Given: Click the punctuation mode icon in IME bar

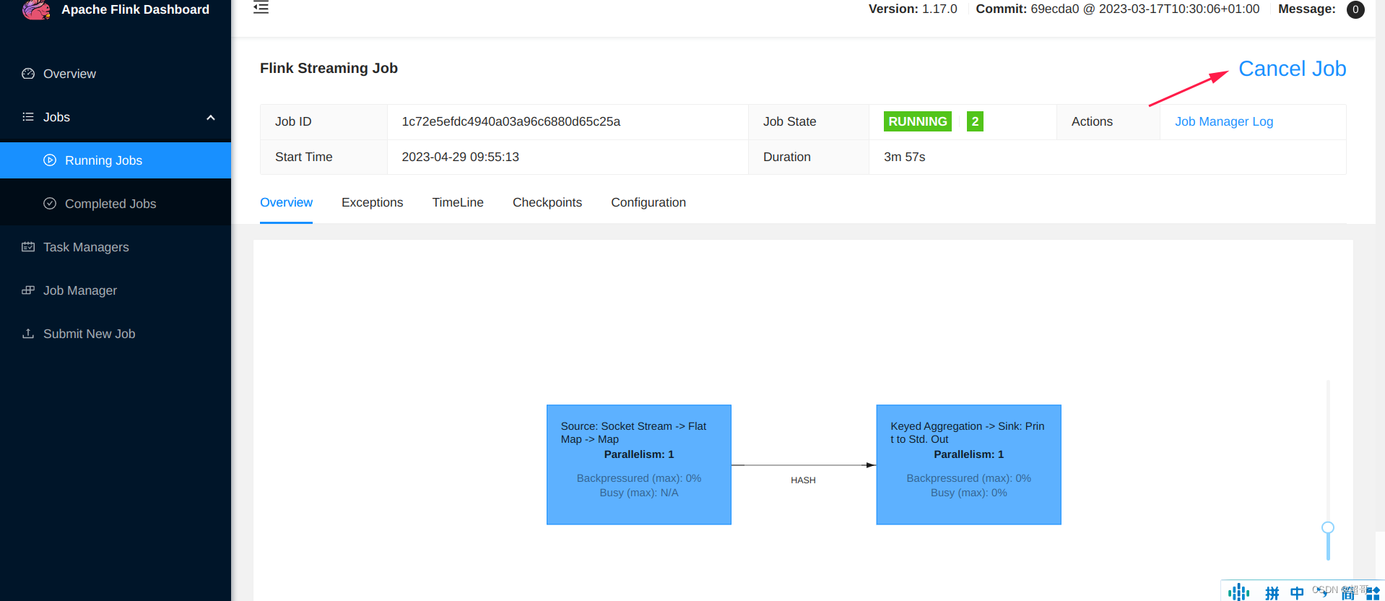Looking at the screenshot, I should coord(1322,592).
